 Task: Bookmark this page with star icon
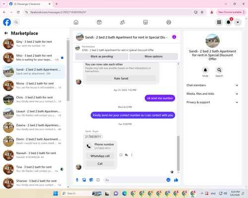click(x=202, y=12)
